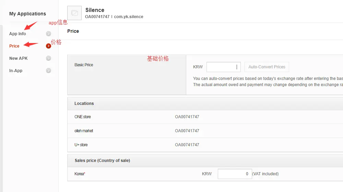Click the arrow icon beside In-App
Image resolution: width=343 pixels, height=192 pixels.
[49, 70]
